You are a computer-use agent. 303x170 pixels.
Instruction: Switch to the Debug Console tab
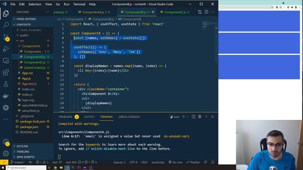(x=129, y=117)
